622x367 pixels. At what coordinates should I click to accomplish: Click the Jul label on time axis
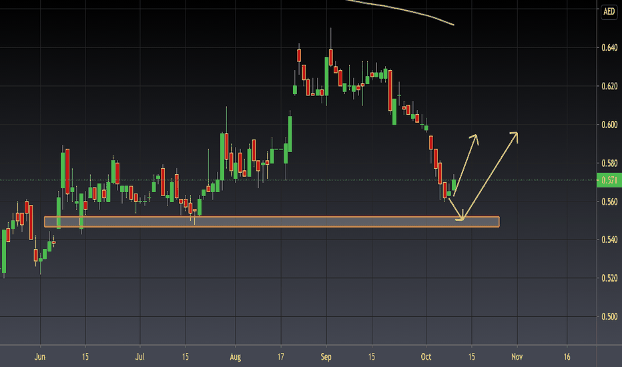pyautogui.click(x=139, y=357)
